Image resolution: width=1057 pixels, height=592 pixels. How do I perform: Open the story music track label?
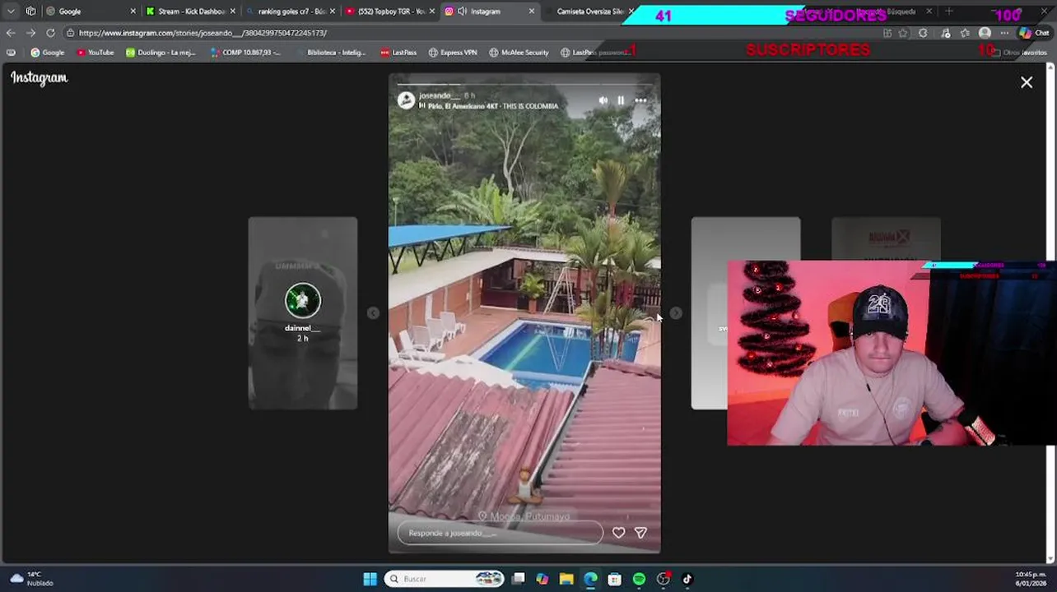click(x=489, y=106)
